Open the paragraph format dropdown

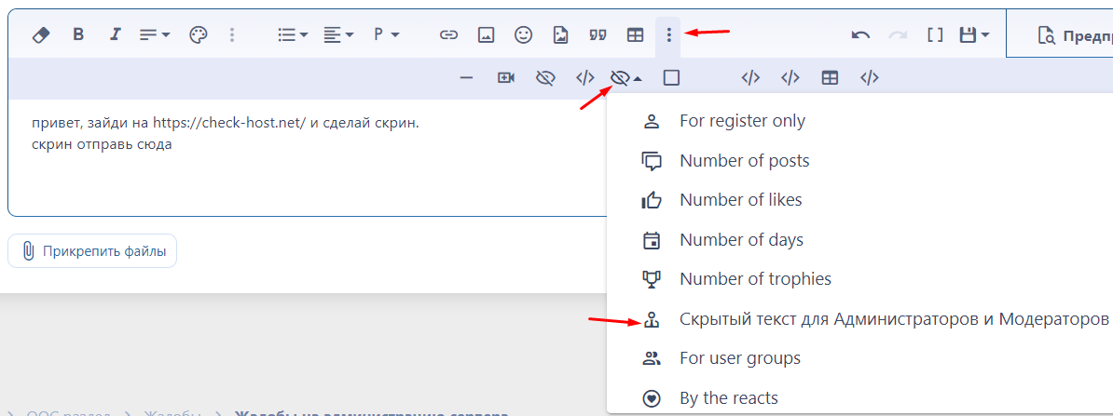pos(386,35)
